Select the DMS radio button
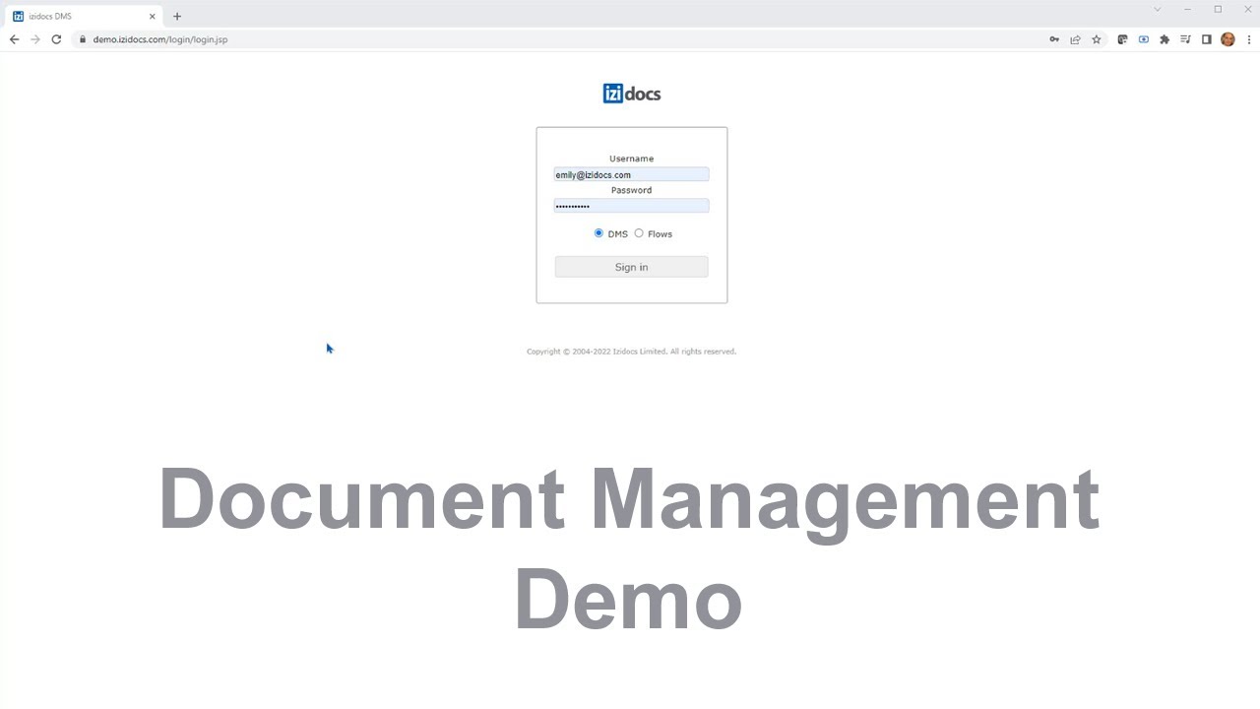This screenshot has width=1260, height=709. pos(598,233)
